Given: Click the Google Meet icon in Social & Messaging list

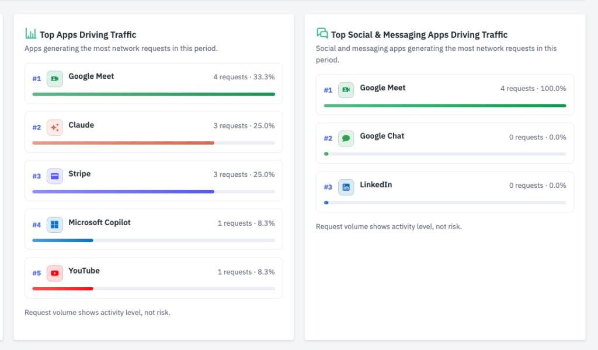Looking at the screenshot, I should click(346, 90).
